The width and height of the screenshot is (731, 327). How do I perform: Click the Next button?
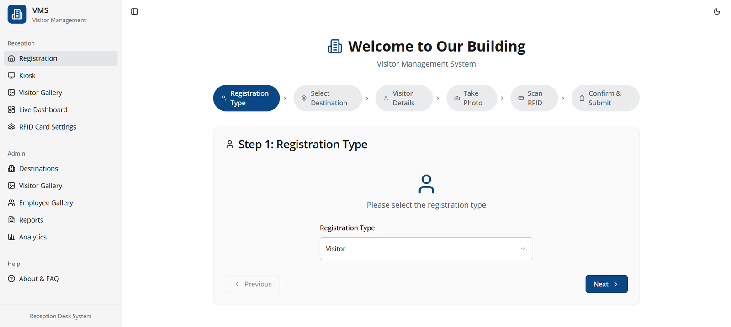pos(606,284)
